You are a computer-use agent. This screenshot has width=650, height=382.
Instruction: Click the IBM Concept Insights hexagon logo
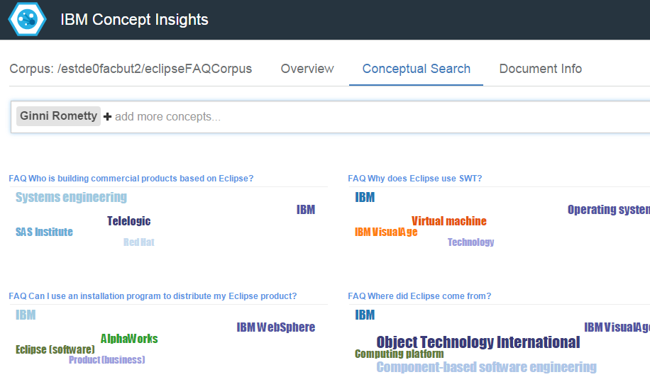(27, 19)
